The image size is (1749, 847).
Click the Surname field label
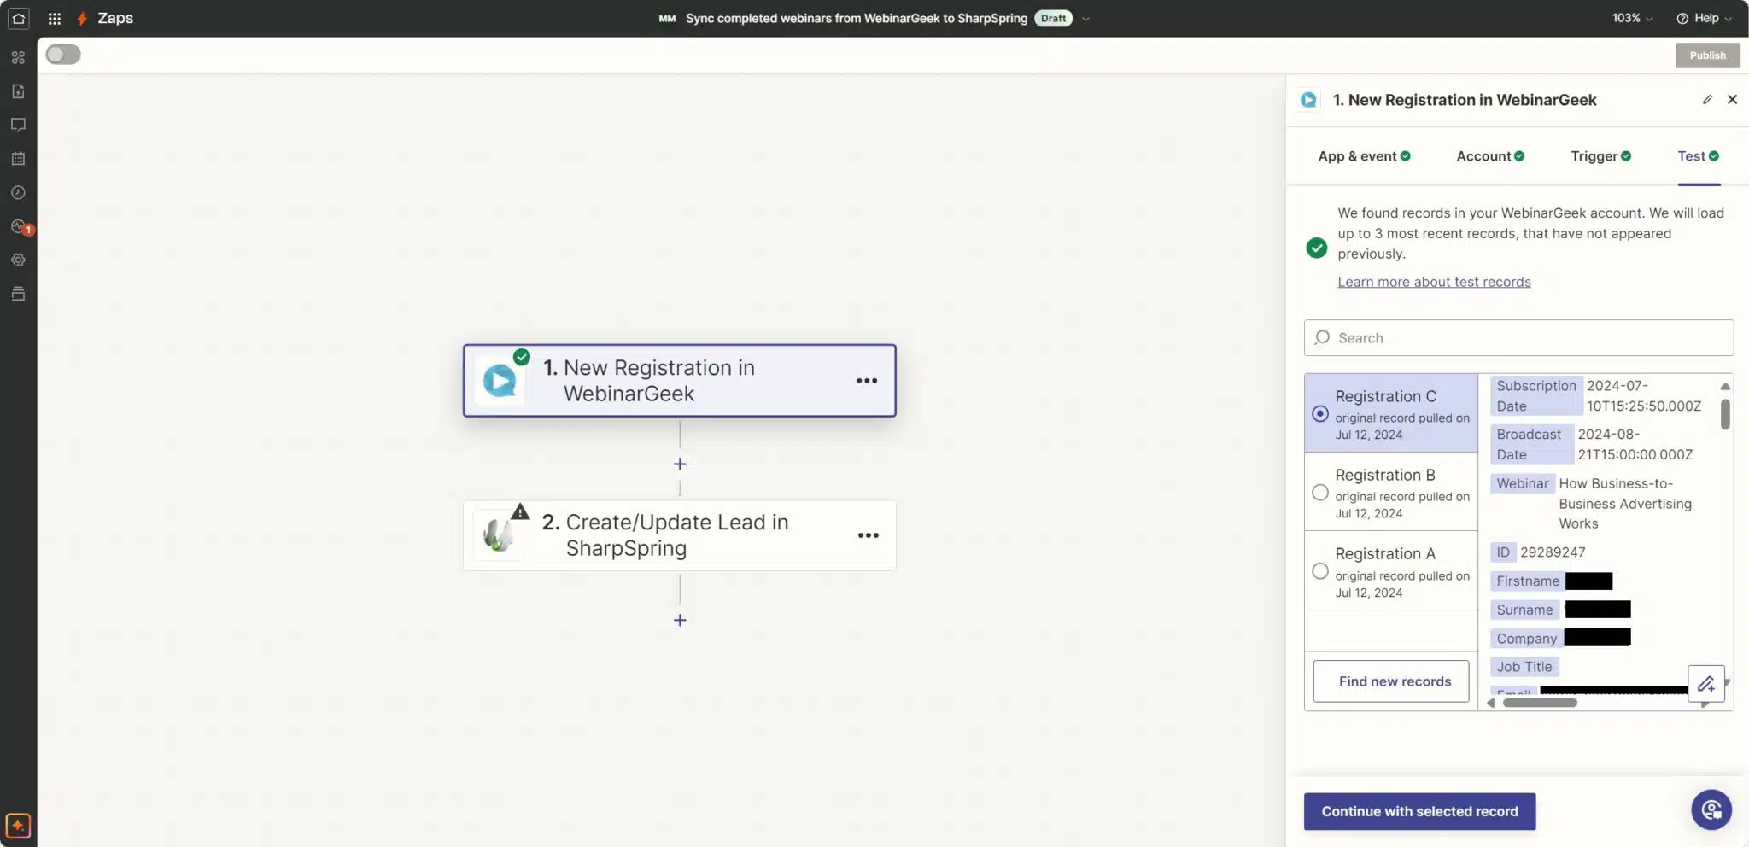tap(1524, 610)
